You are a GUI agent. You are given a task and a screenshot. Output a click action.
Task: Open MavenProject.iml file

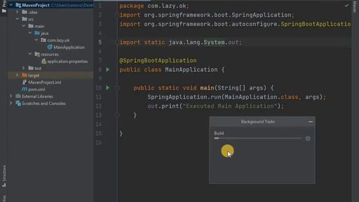(x=45, y=82)
